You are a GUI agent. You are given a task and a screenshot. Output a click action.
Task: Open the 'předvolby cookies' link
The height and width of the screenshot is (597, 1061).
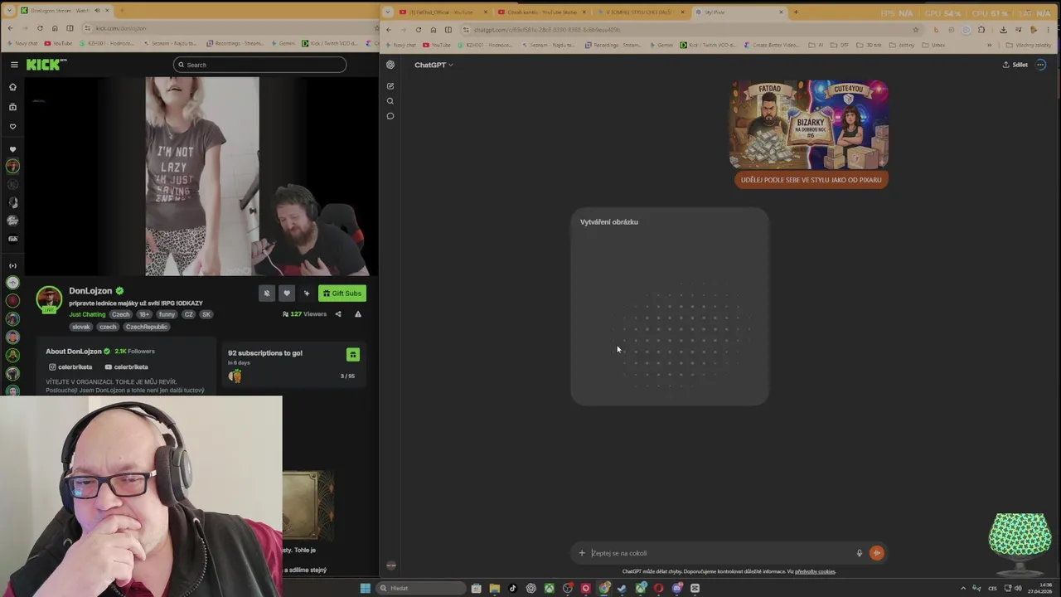click(815, 571)
